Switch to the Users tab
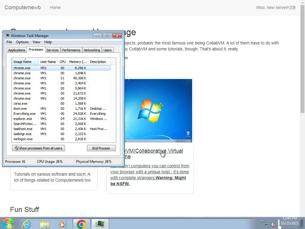The image size is (305, 229). (107, 50)
